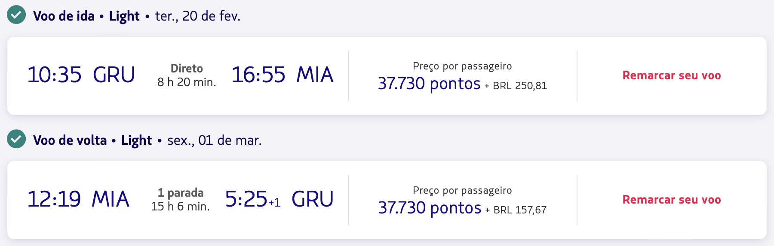774x246 pixels.
Task: Click the BRL 250,81 fee amount
Action: (520, 86)
